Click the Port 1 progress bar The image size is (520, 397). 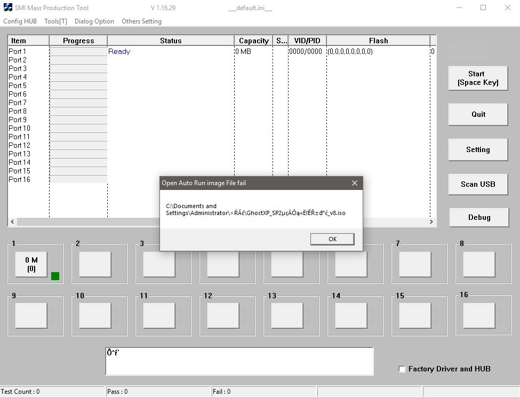pyautogui.click(x=78, y=51)
